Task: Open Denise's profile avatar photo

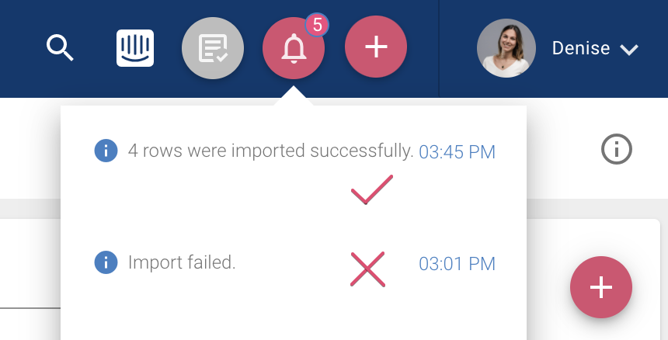Action: pos(506,48)
